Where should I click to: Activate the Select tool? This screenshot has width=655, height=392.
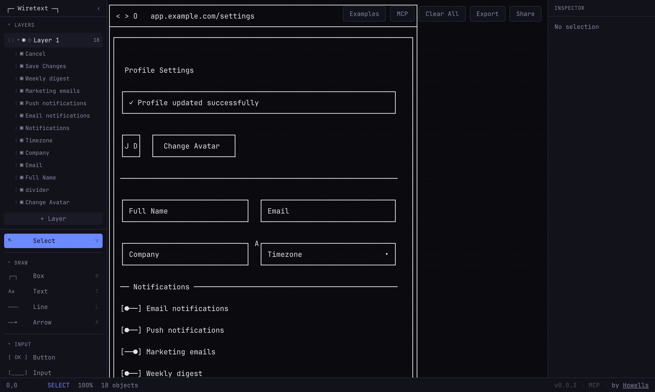(x=53, y=241)
